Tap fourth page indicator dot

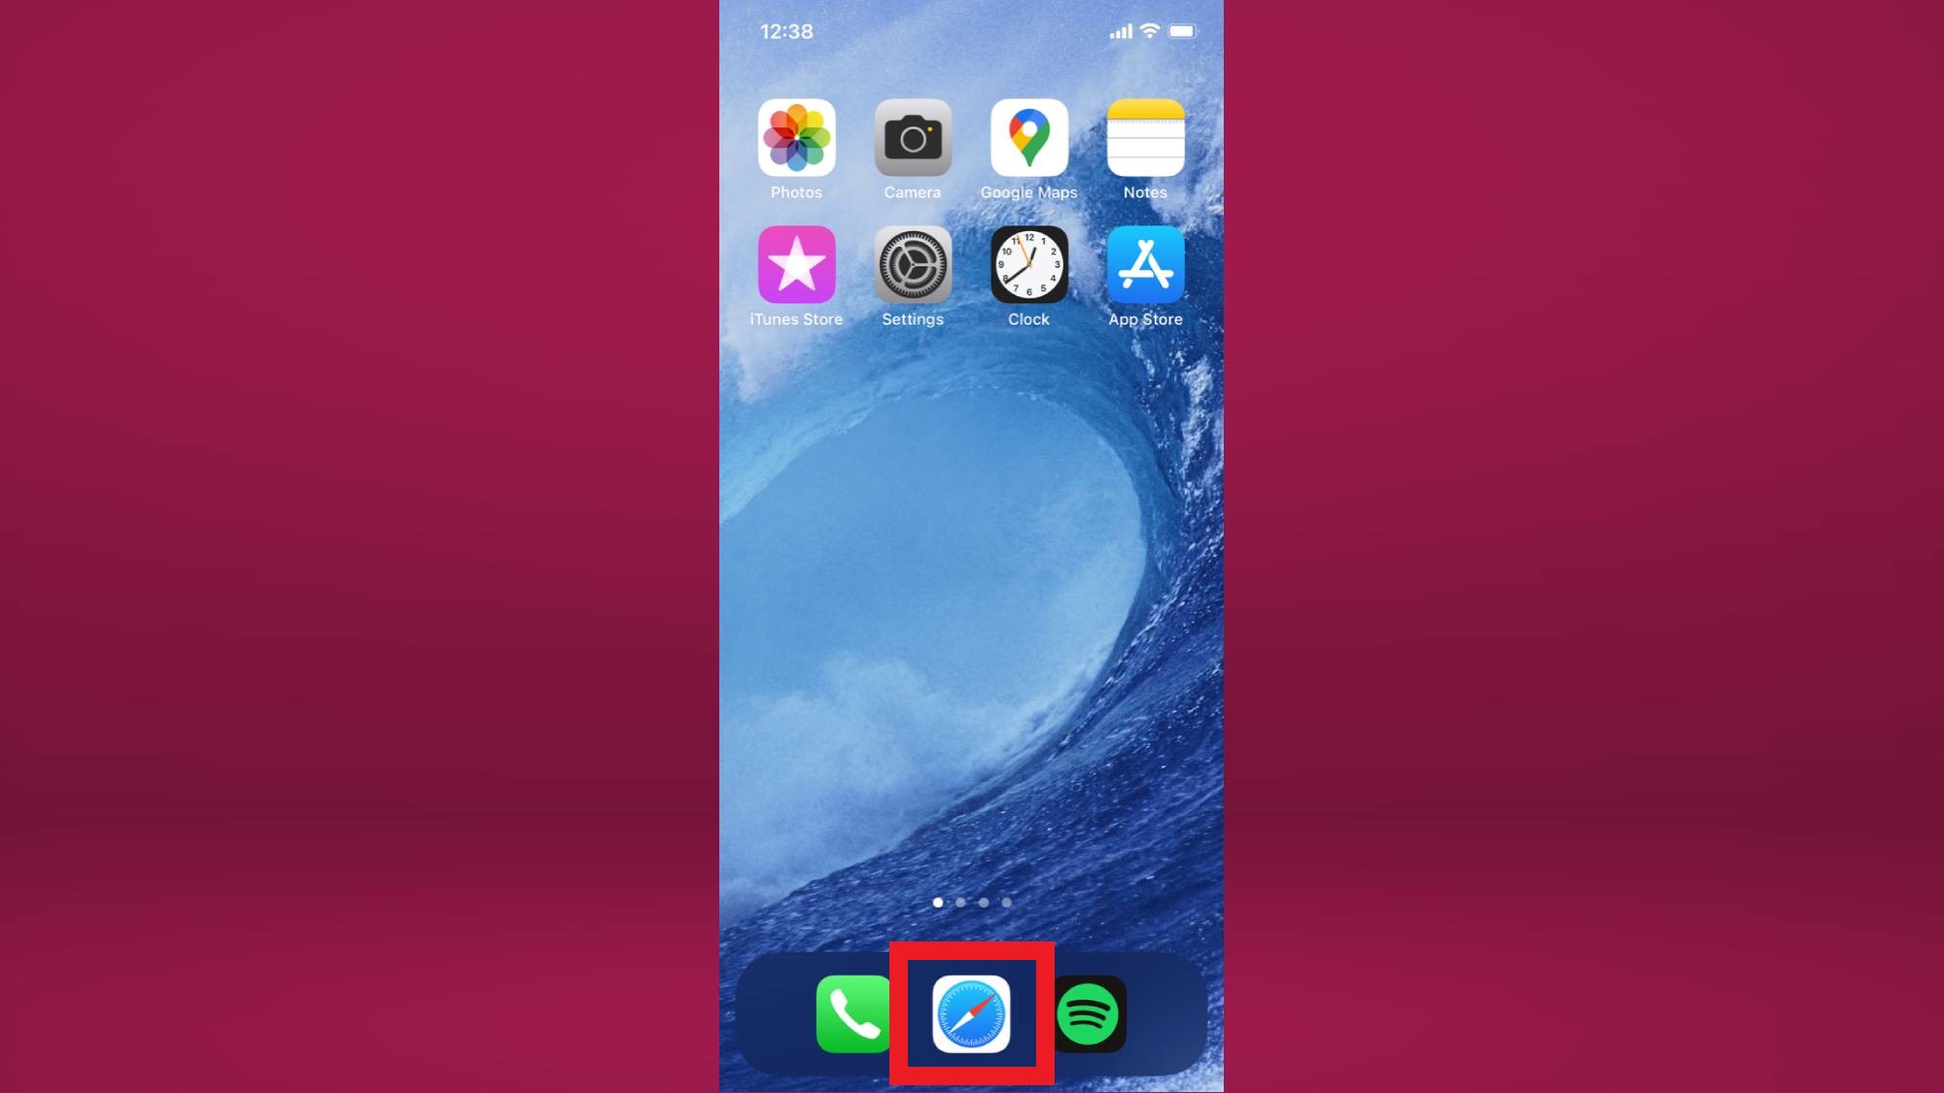1007,903
